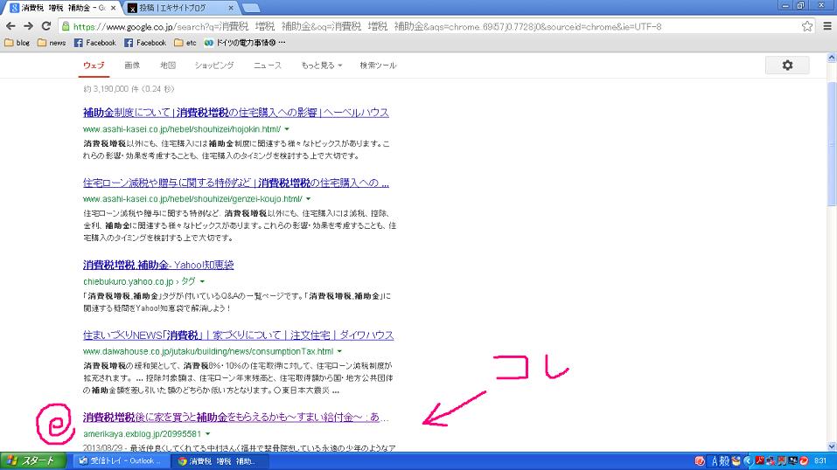Expand hidden tray icons with the round arrow

click(x=749, y=461)
